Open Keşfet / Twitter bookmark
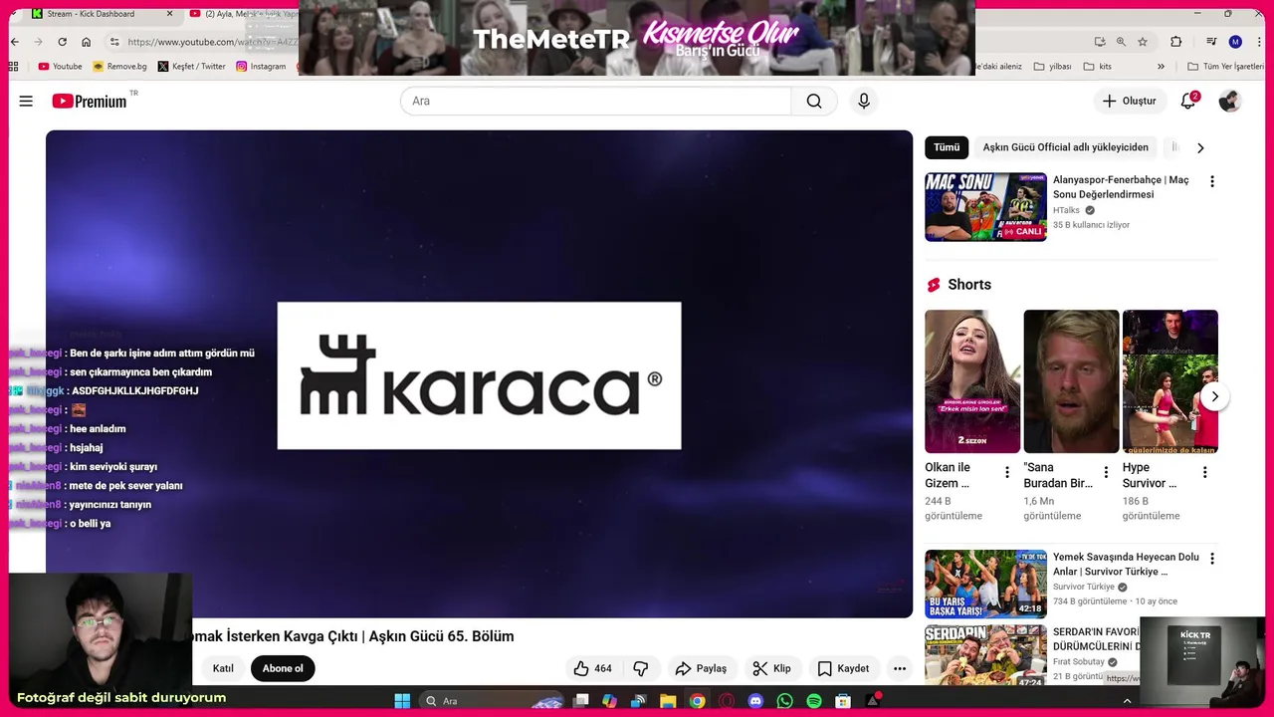Image resolution: width=1274 pixels, height=717 pixels. [192, 67]
